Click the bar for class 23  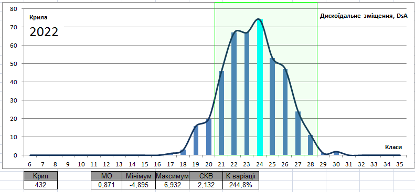[247, 94]
